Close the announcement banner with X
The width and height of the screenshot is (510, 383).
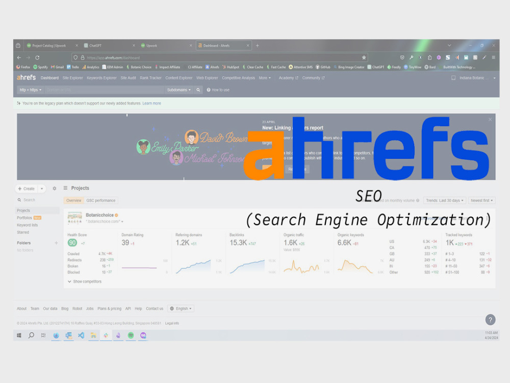pos(490,119)
